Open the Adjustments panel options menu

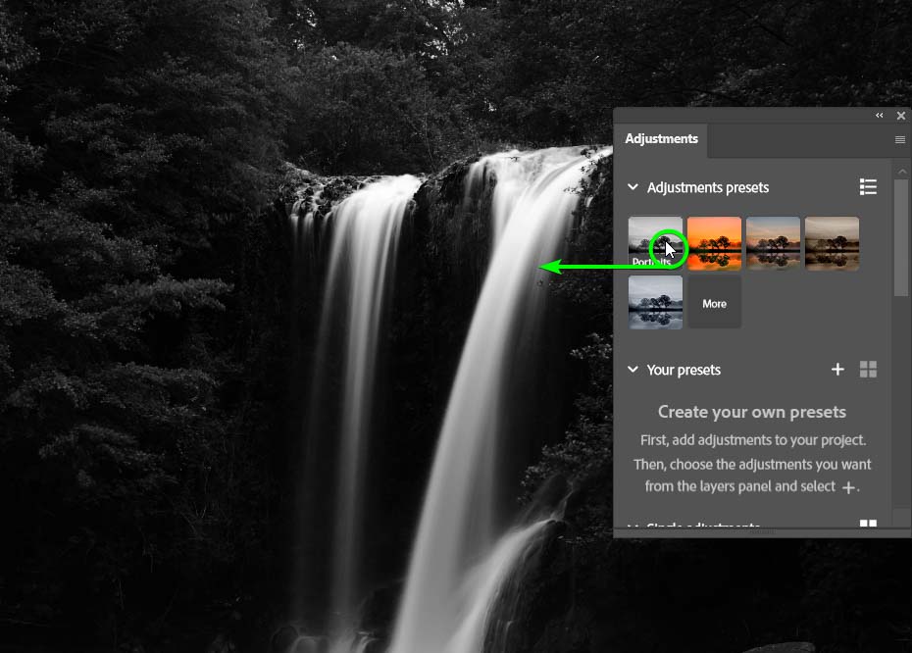point(900,139)
